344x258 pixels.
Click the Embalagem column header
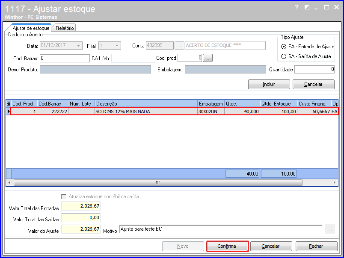click(x=211, y=104)
